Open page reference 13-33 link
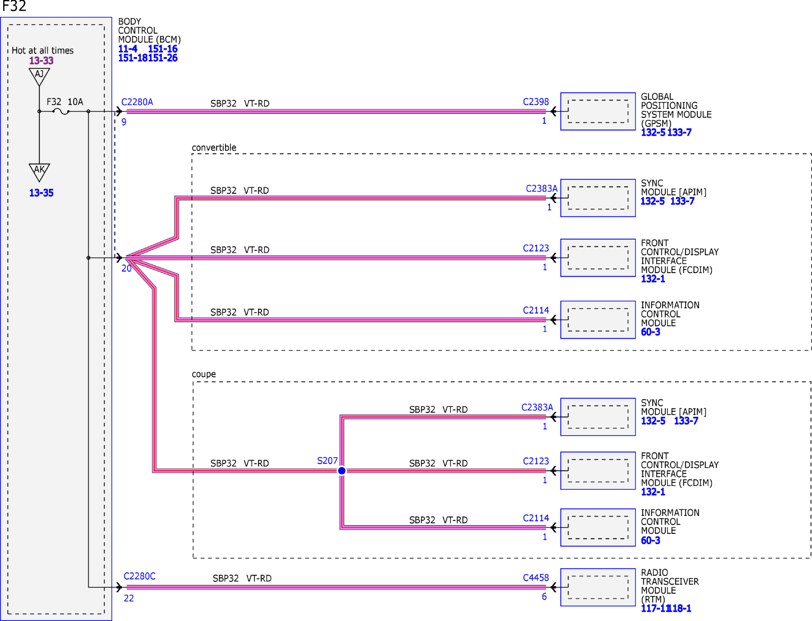 (x=41, y=61)
